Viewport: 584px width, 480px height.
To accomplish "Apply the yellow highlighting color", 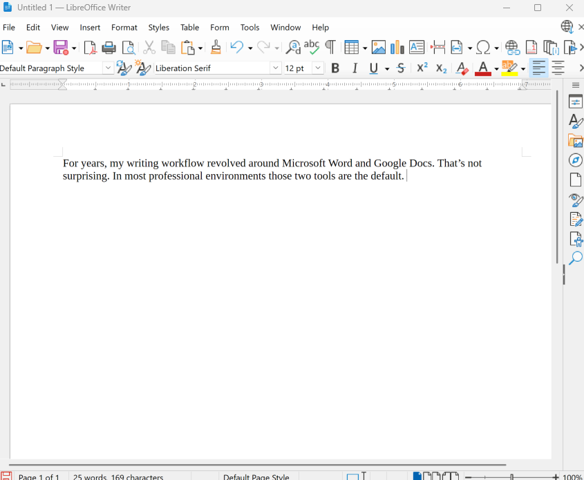I will click(x=510, y=68).
